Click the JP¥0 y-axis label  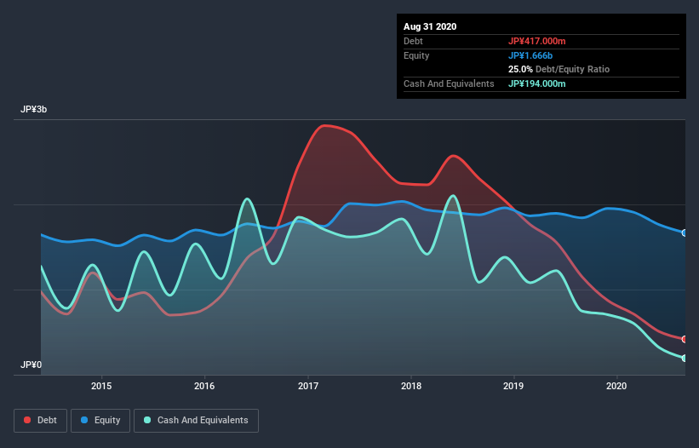tap(31, 365)
